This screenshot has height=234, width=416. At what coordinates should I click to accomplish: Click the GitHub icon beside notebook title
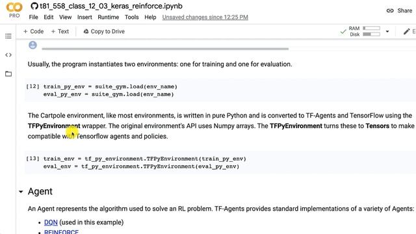(x=34, y=6)
